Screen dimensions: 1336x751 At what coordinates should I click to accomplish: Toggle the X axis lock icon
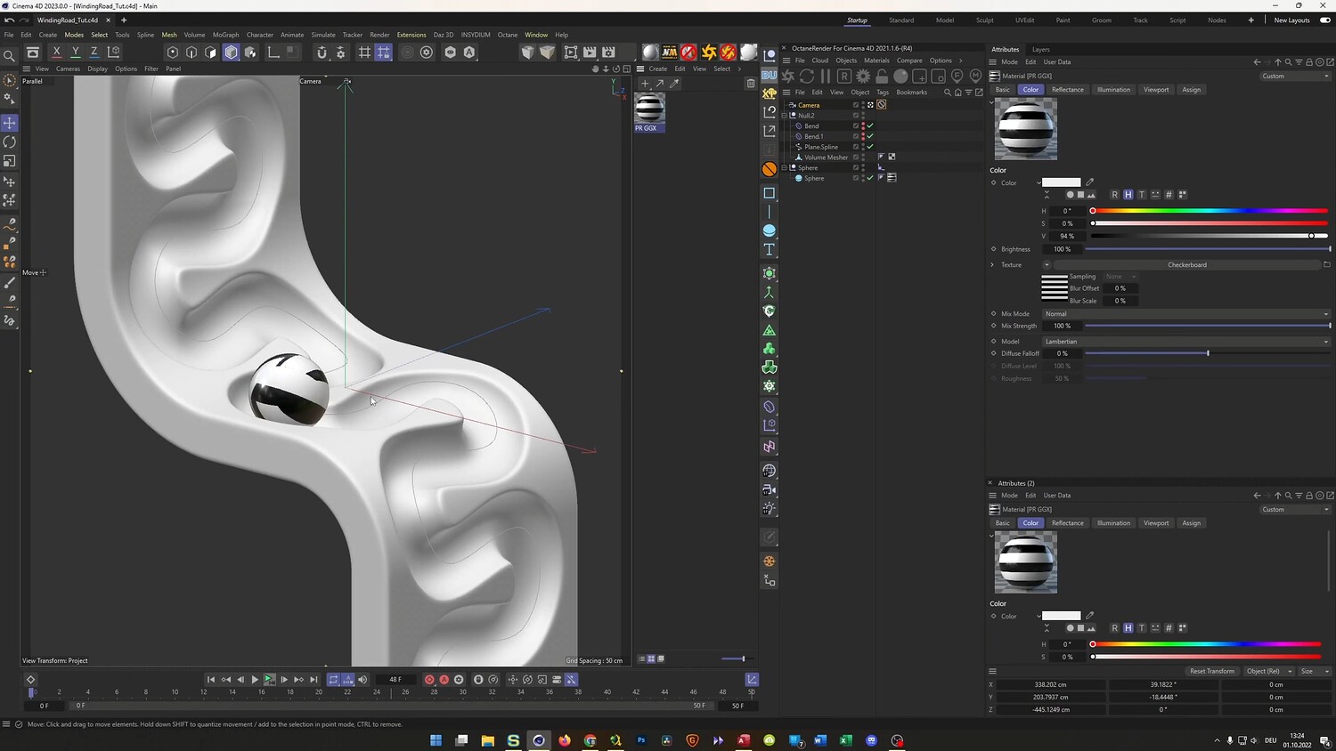(x=56, y=52)
